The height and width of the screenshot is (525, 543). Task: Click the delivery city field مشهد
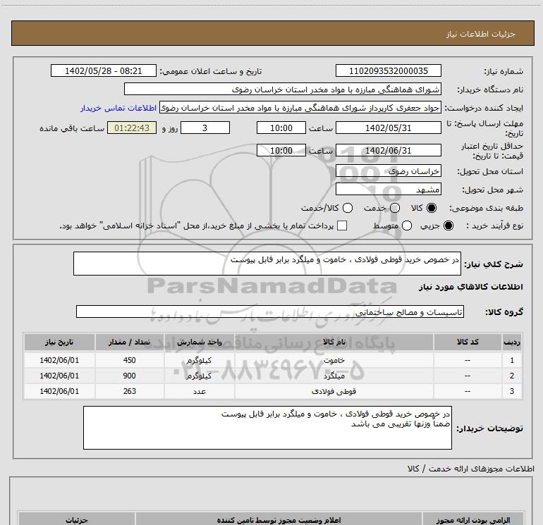click(x=388, y=190)
